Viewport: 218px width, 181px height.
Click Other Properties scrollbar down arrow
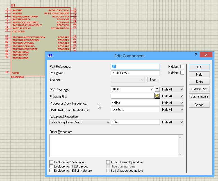pos(180,154)
